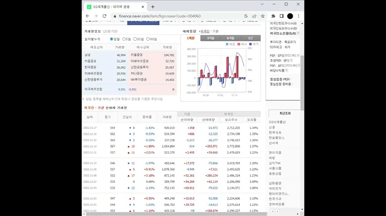Click the 동일업종 등락률 link
386x216 pixels.
280,84
